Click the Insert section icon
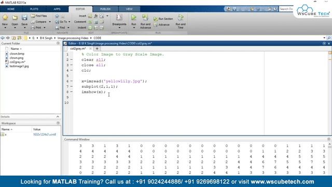 coord(90,16)
